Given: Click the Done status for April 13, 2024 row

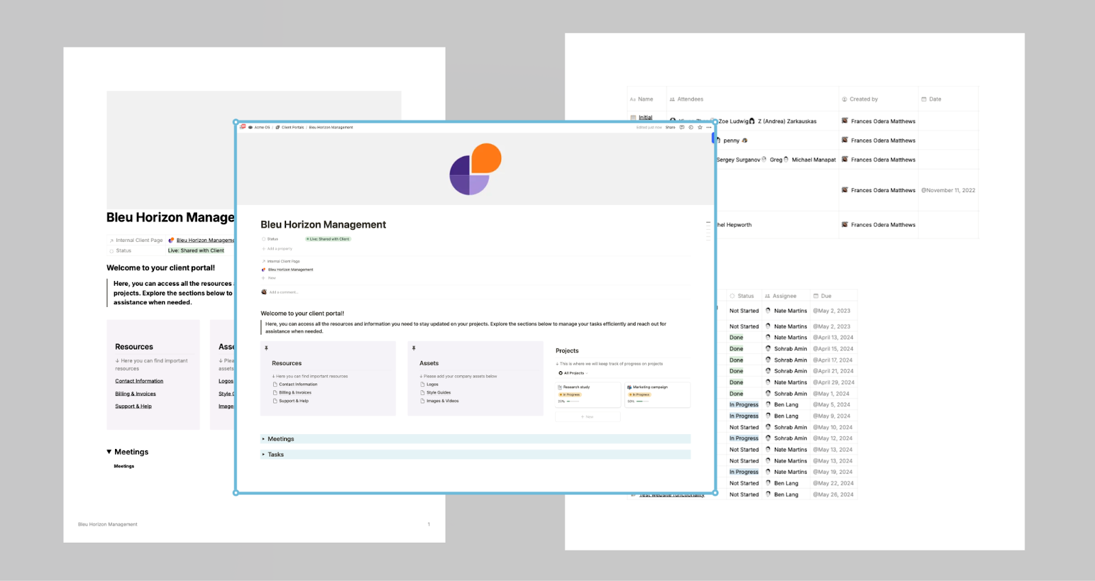Looking at the screenshot, I should coord(736,338).
